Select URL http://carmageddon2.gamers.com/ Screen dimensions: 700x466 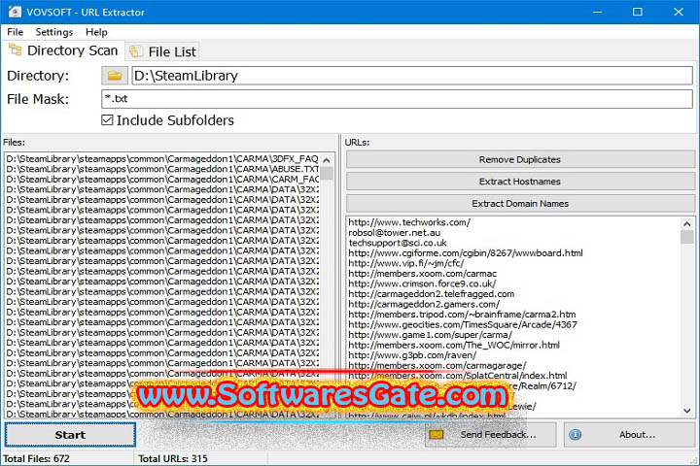(x=424, y=304)
